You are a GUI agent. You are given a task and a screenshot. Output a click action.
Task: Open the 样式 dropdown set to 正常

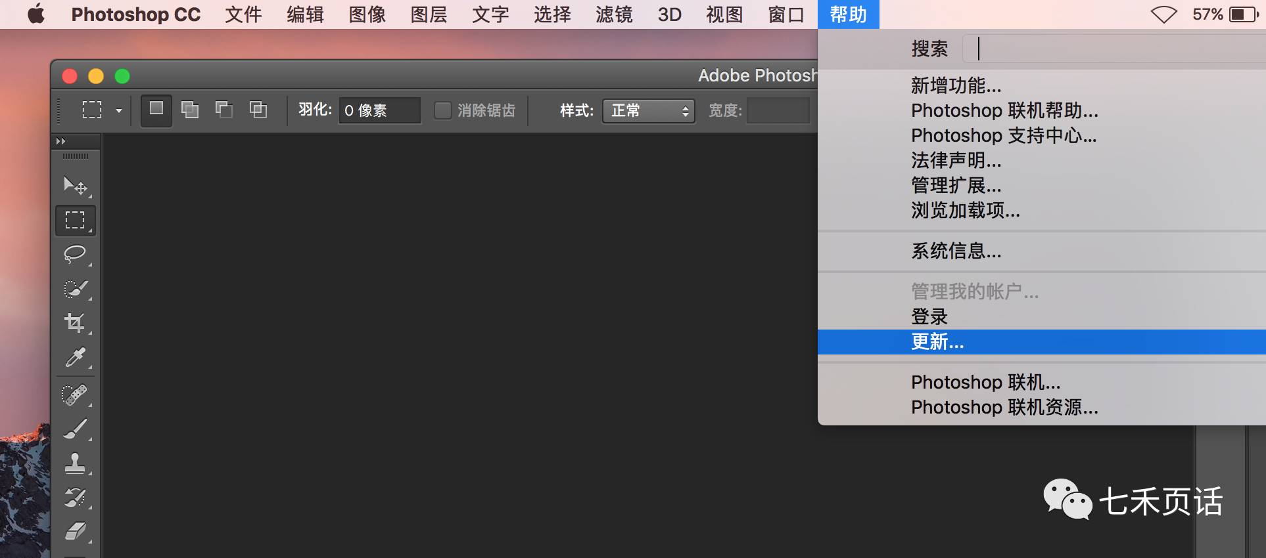tap(649, 110)
